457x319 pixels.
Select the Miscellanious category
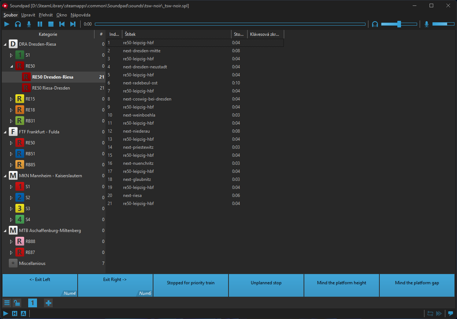53,263
